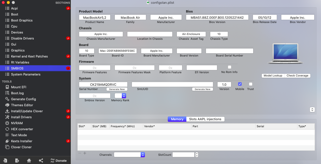Click the Share icon in the bottom bar
Screen dimensions: 321x164
[41, 160]
